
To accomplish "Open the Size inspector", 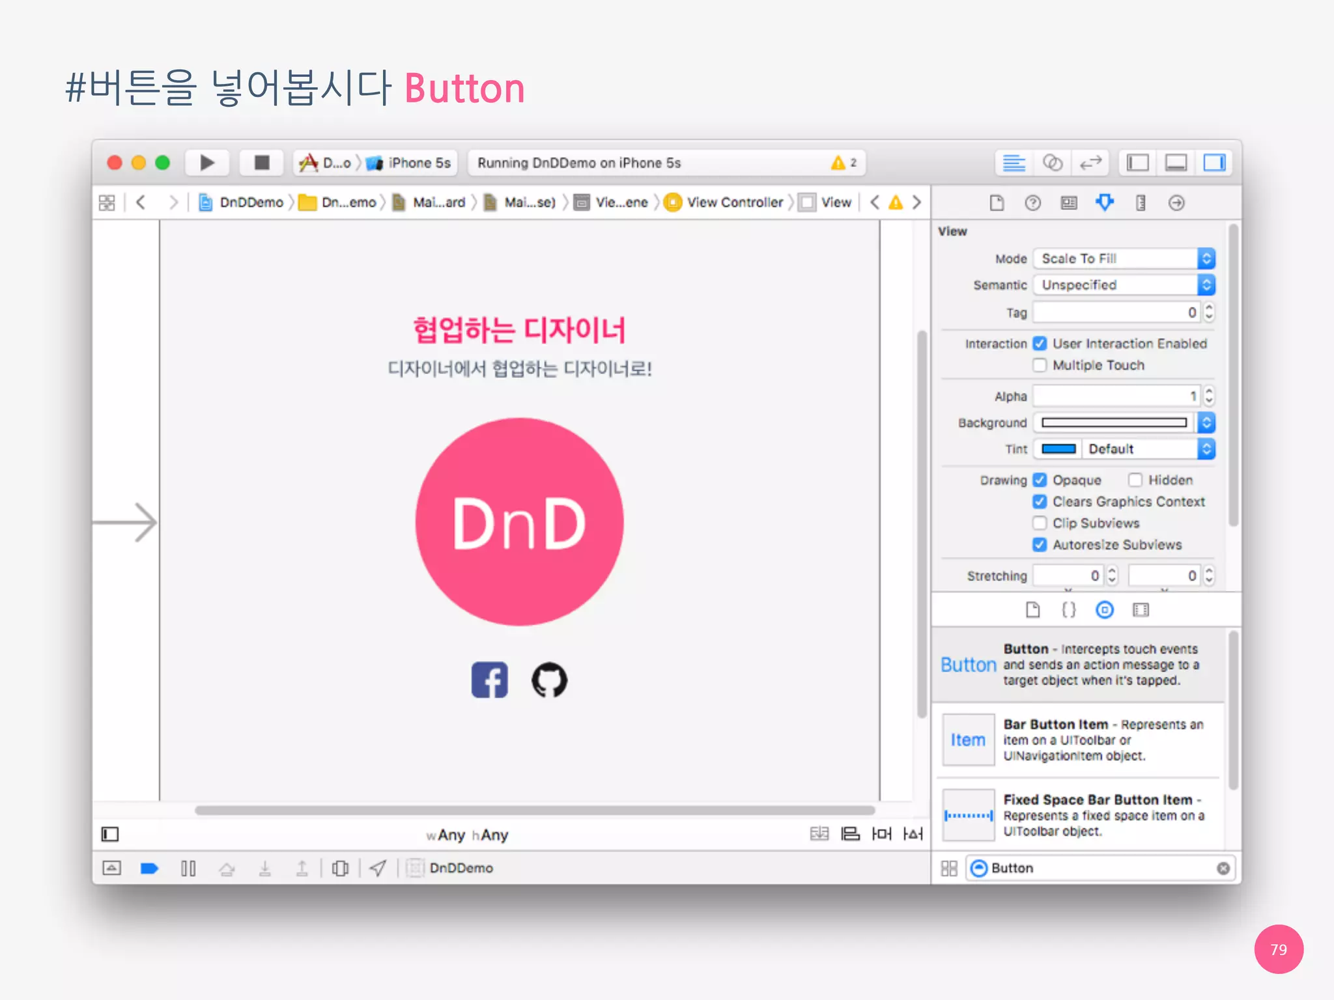I will pyautogui.click(x=1141, y=203).
